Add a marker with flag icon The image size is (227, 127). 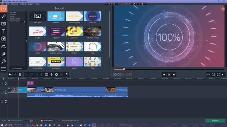pyautogui.click(x=67, y=74)
